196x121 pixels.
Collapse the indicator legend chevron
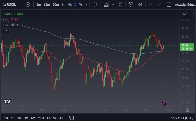tap(6, 31)
